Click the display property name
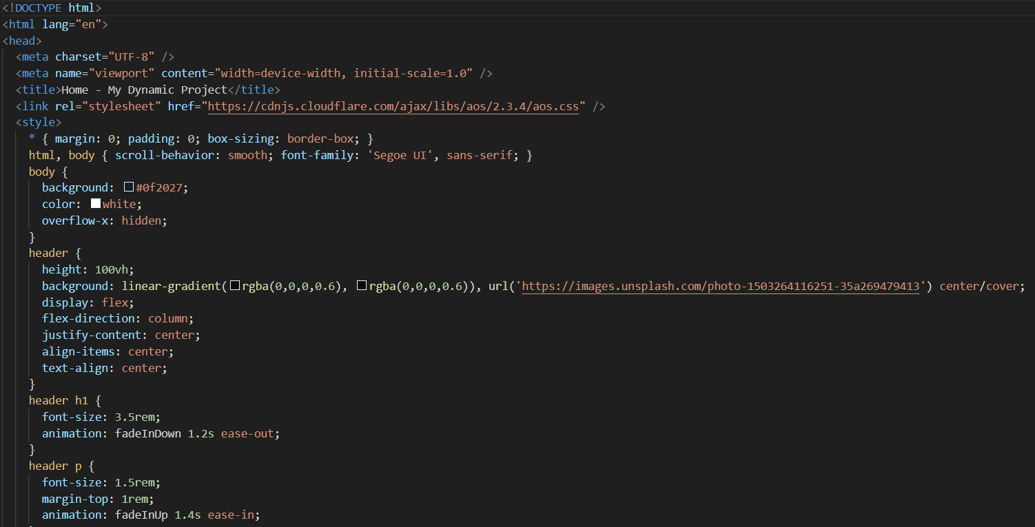 65,302
